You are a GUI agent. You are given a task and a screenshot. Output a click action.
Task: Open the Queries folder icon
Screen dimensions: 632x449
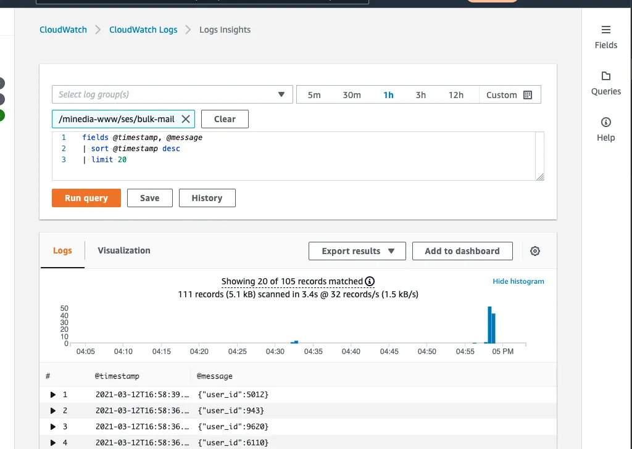605,76
